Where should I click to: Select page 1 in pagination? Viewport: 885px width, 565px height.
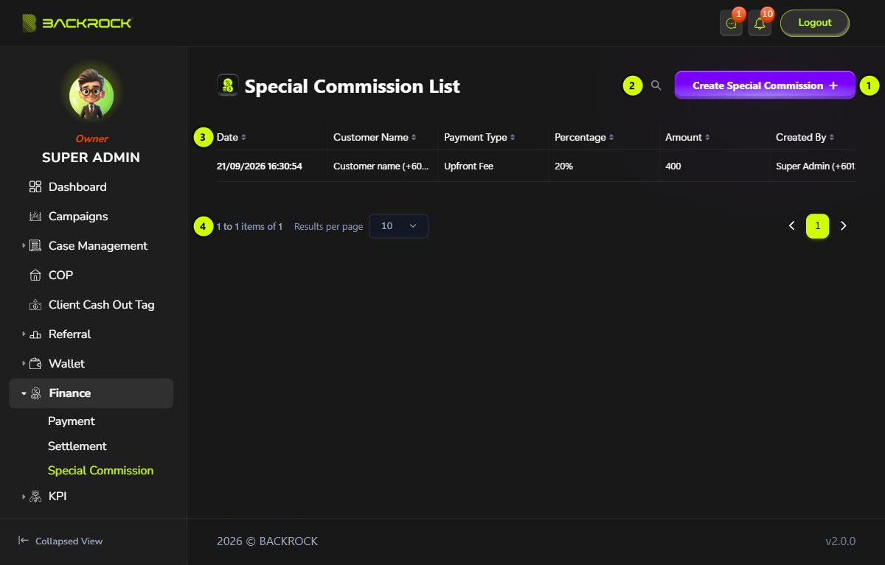coord(817,226)
